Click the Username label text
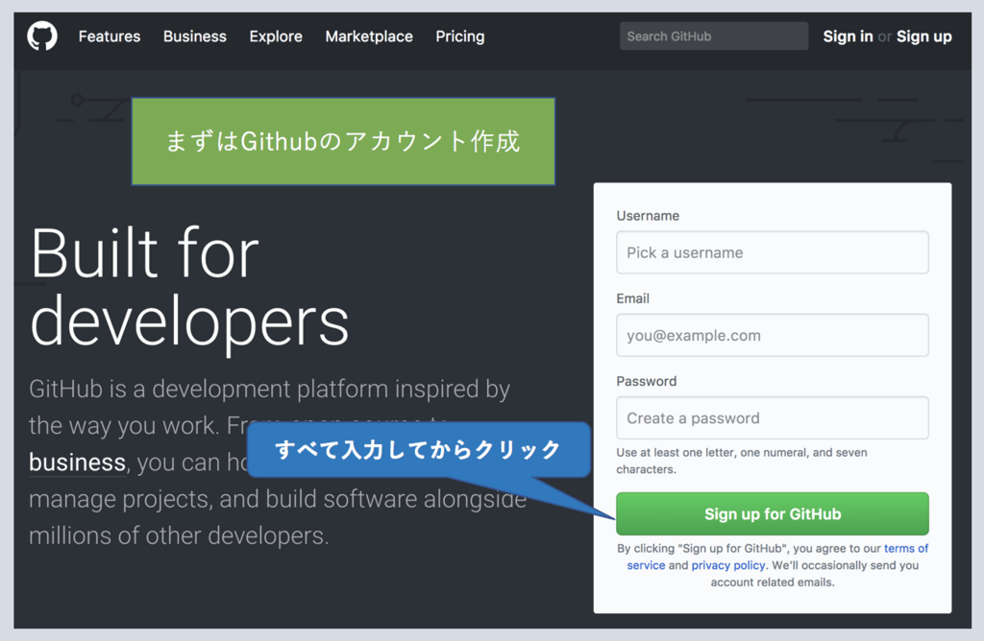984x641 pixels. (x=648, y=216)
